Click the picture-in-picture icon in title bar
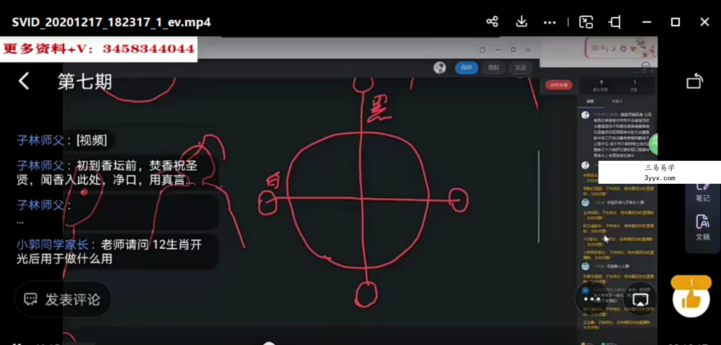This screenshot has height=345, width=721. pyautogui.click(x=586, y=22)
